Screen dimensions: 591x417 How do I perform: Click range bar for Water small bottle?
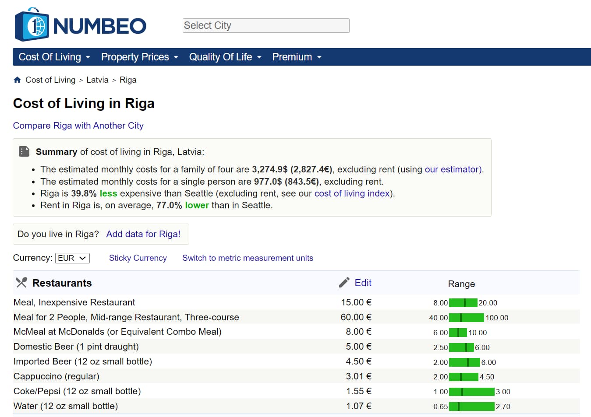click(472, 406)
